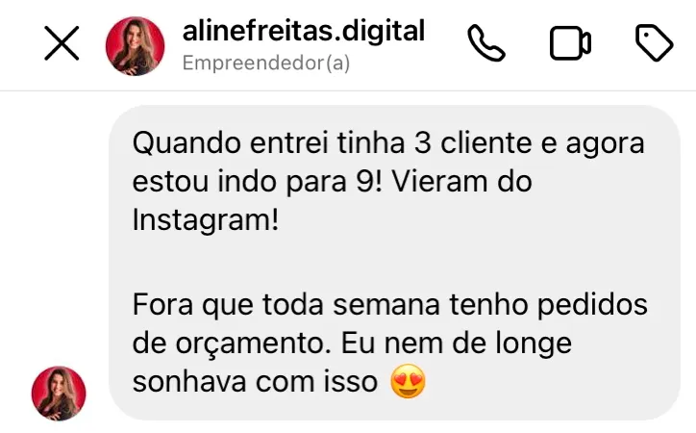Close the conversation with the X icon
Viewport: 696px width, 433px height.
click(62, 43)
